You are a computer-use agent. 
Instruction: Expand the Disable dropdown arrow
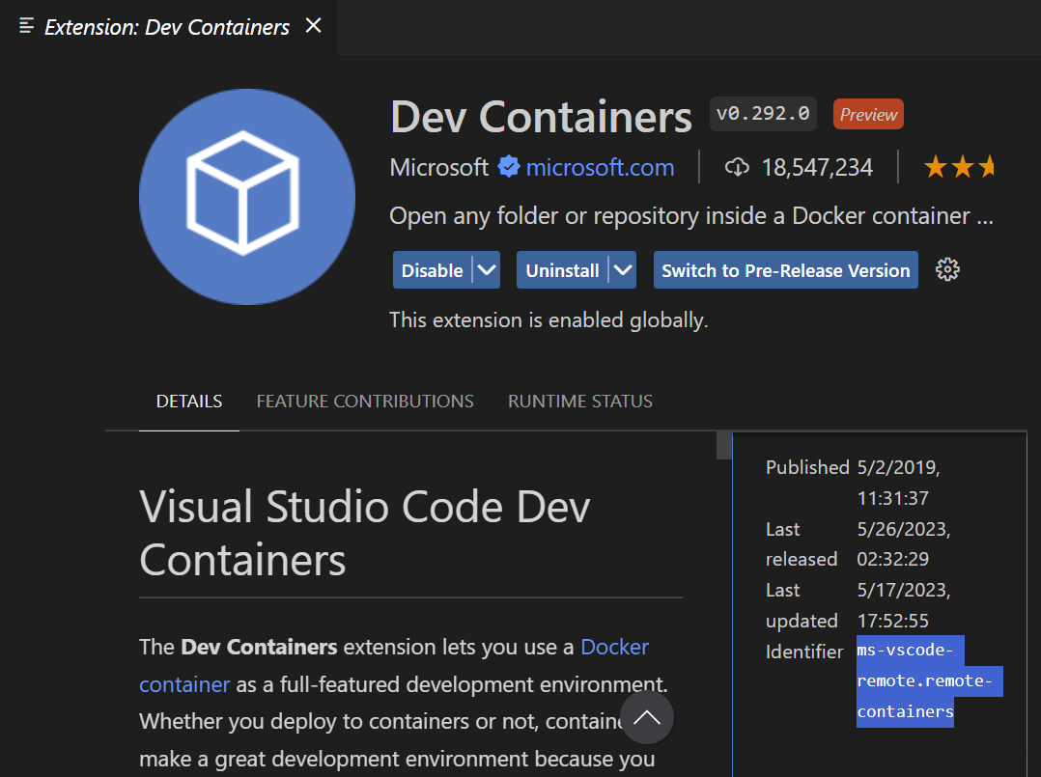487,270
